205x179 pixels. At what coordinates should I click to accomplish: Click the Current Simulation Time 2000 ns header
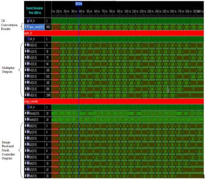pyautogui.click(x=35, y=10)
